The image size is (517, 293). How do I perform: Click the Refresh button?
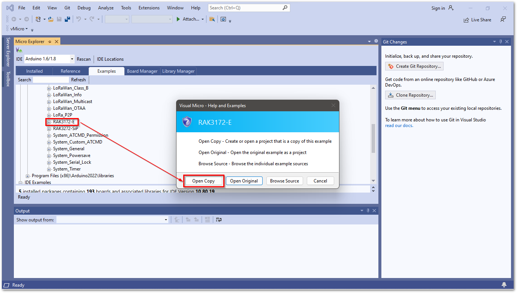(x=78, y=80)
